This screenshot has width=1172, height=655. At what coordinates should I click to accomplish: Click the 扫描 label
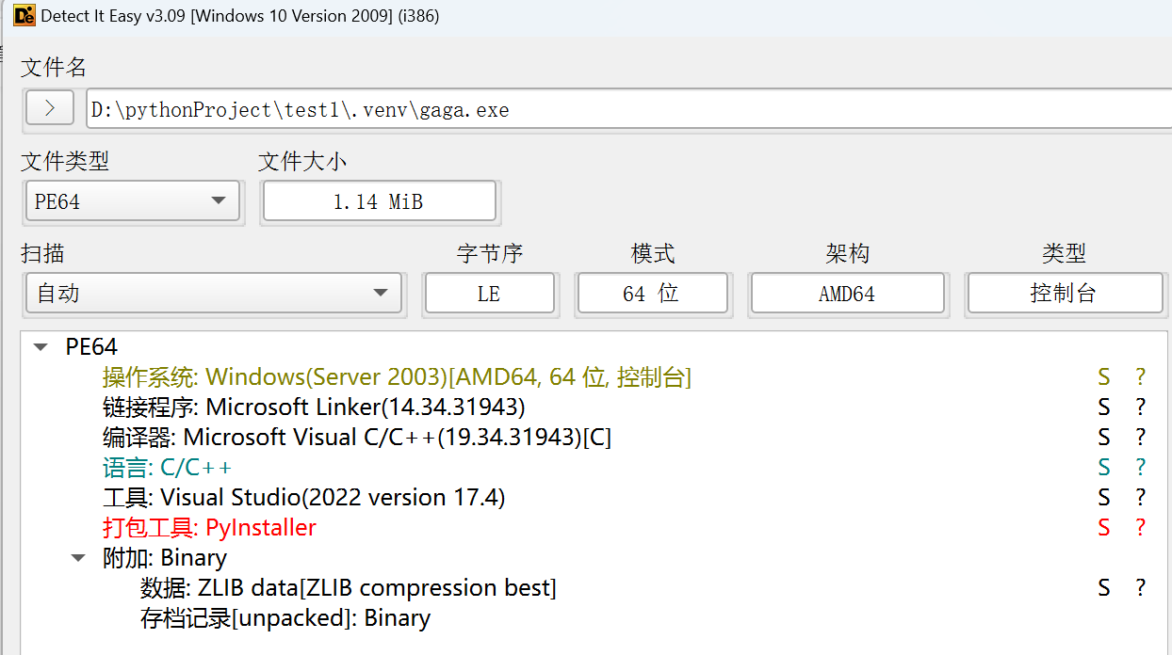[x=42, y=253]
